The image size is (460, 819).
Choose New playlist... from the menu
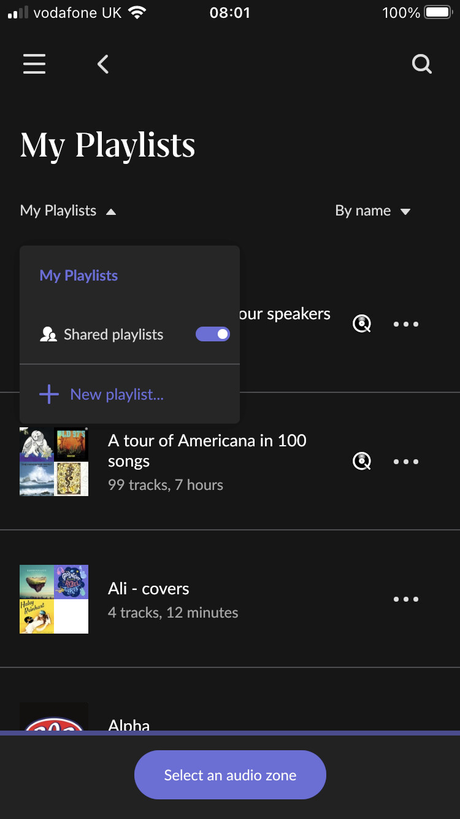(117, 394)
